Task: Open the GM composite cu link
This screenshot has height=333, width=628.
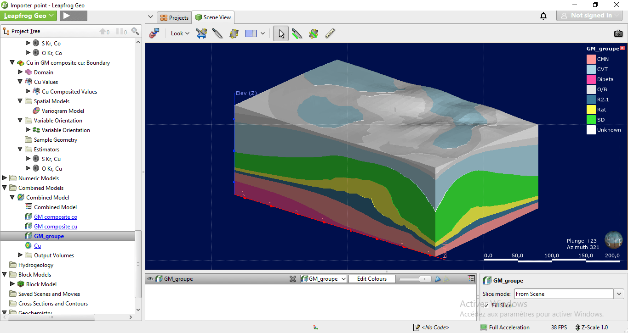Action: [x=55, y=226]
